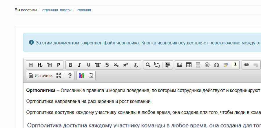Click the 'Вы посетили' breadcrumb label

click(x=25, y=10)
